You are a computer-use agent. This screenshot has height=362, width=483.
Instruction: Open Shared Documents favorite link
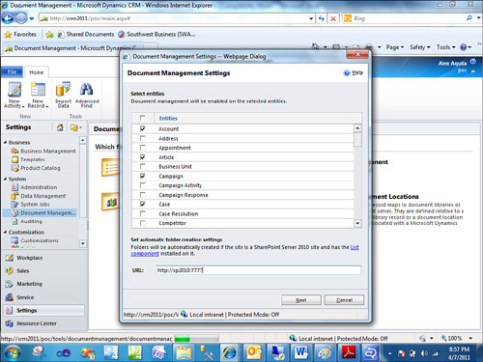click(x=86, y=34)
